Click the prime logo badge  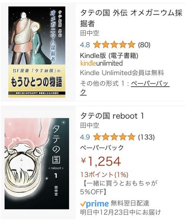94,204
